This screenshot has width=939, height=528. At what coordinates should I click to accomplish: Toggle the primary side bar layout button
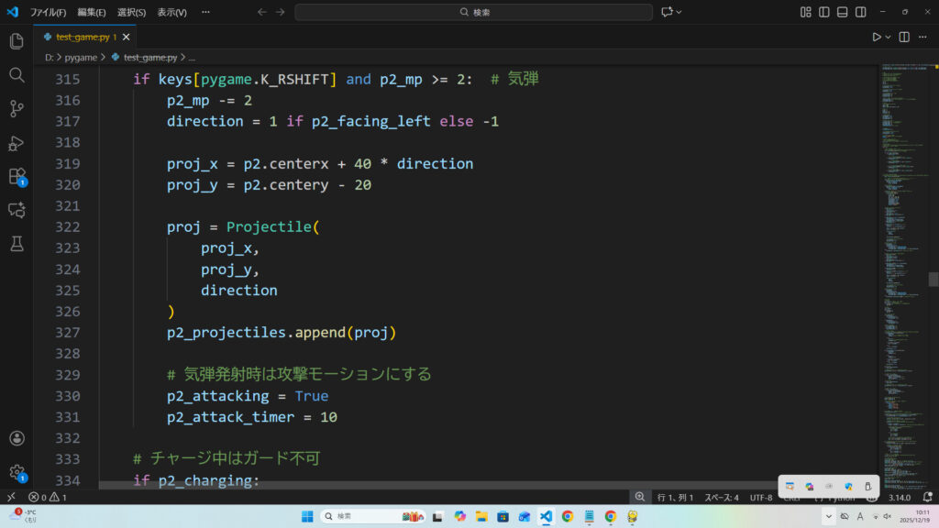(823, 12)
